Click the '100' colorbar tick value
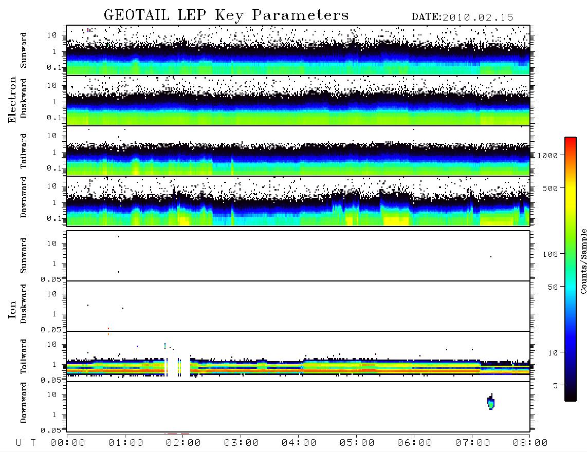 pyautogui.click(x=550, y=254)
